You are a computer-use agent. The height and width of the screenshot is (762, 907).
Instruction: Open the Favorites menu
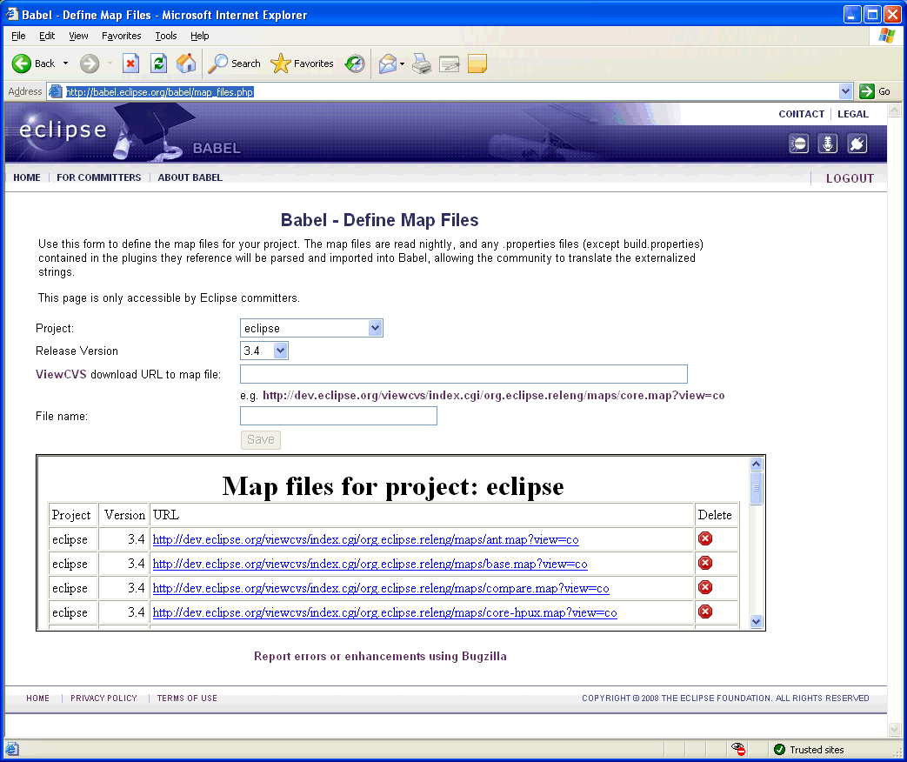[x=122, y=36]
